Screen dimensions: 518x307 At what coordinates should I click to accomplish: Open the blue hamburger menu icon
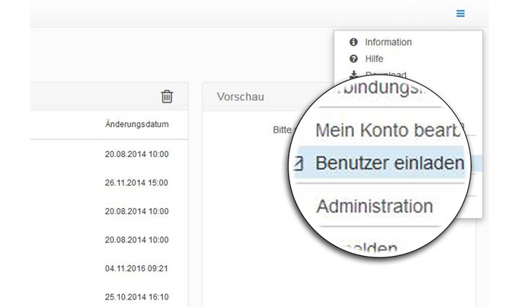(x=460, y=14)
